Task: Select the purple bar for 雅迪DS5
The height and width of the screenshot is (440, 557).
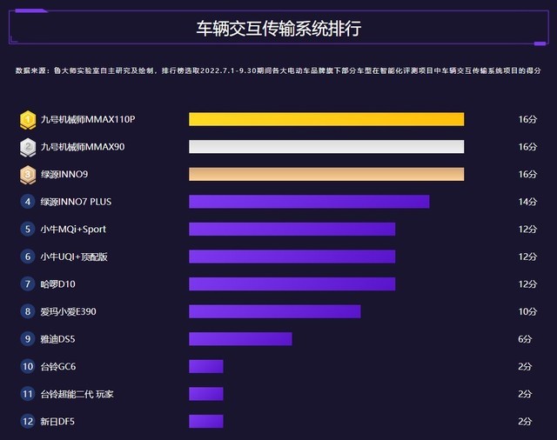Action: pos(240,339)
